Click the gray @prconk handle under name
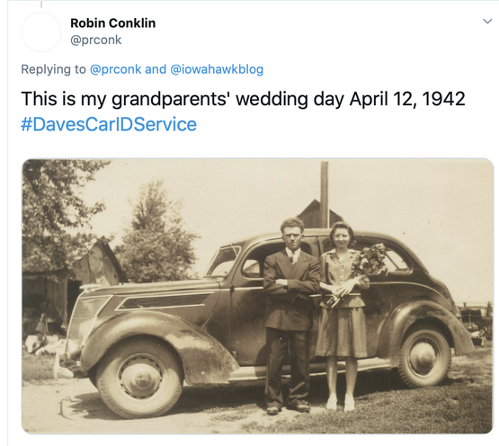499x446 pixels. pos(96,40)
